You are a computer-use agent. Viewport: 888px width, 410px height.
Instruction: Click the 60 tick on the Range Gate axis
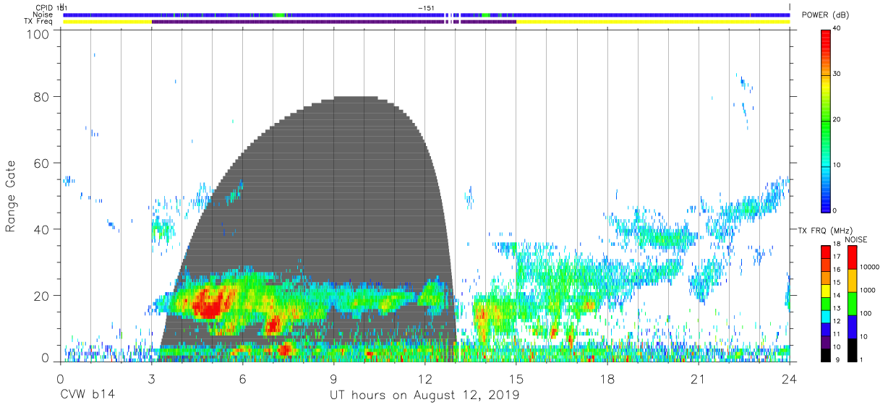pyautogui.click(x=41, y=163)
